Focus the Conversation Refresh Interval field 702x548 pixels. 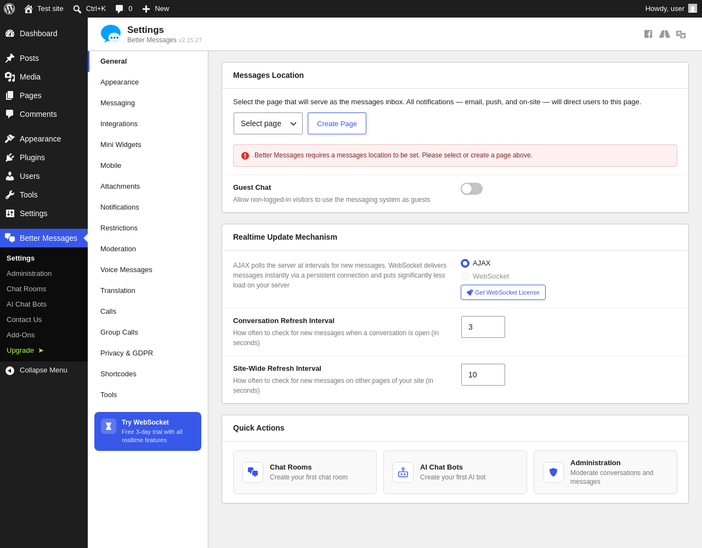click(x=483, y=327)
